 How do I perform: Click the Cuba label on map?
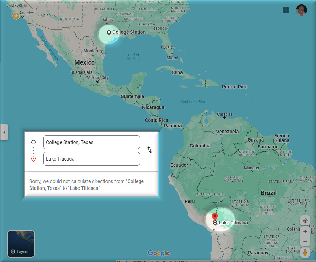177,72
